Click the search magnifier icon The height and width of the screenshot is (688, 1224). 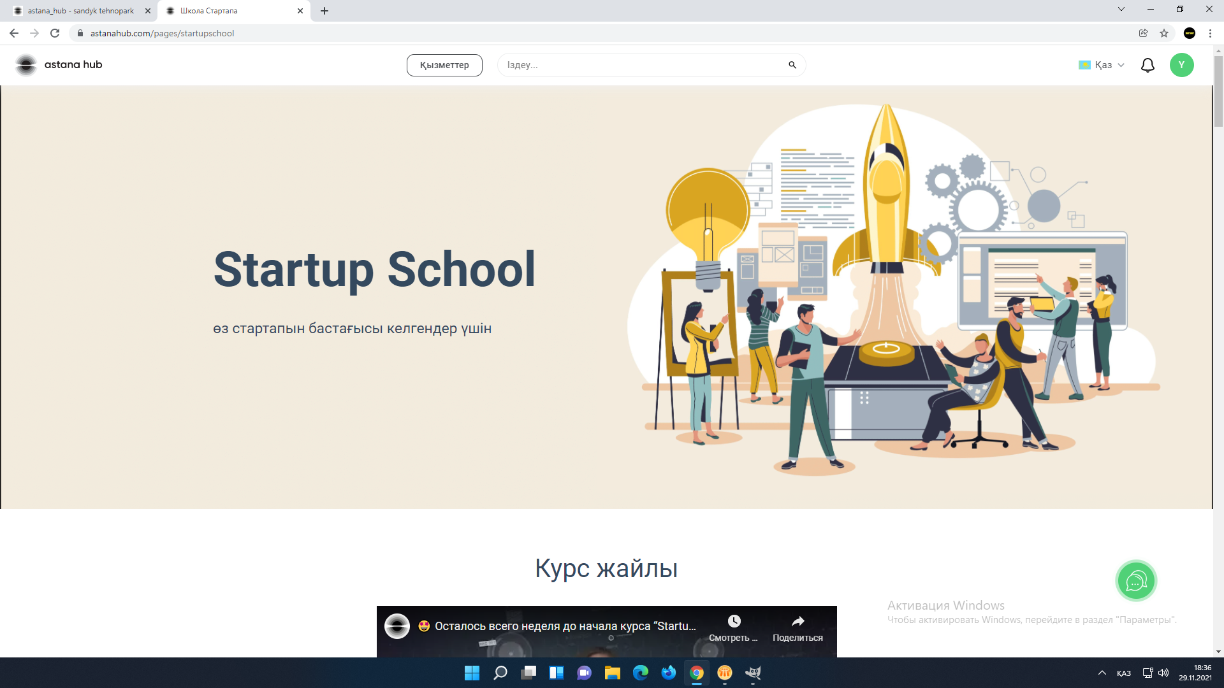click(792, 65)
